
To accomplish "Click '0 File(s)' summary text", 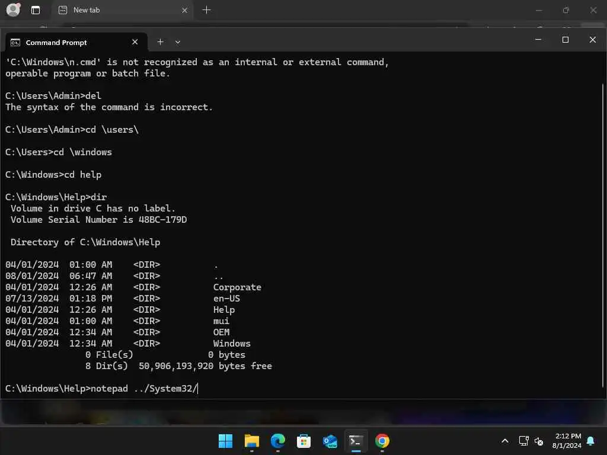I will coord(109,355).
